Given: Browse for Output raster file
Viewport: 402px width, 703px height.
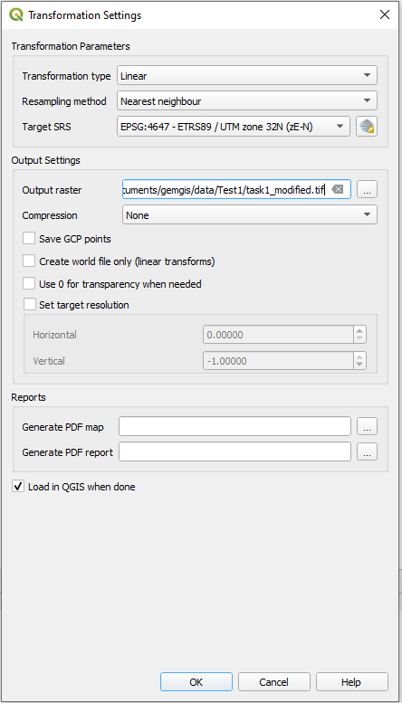Looking at the screenshot, I should [367, 190].
